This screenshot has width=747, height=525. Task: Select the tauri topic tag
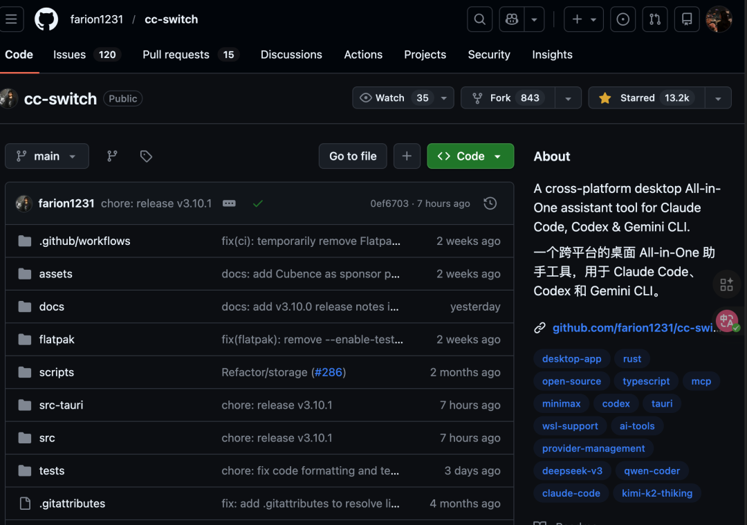point(662,403)
